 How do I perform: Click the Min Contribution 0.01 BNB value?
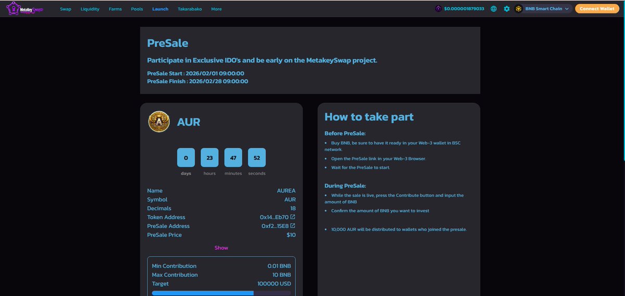[x=279, y=266]
